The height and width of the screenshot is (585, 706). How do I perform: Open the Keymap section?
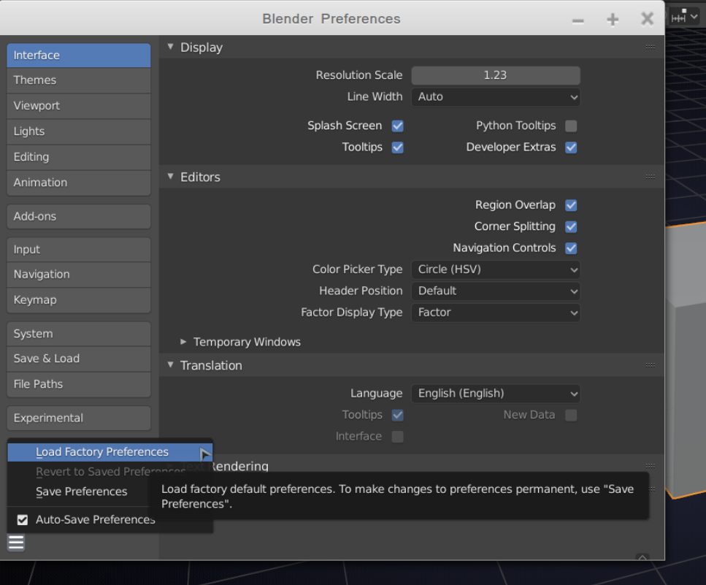79,300
